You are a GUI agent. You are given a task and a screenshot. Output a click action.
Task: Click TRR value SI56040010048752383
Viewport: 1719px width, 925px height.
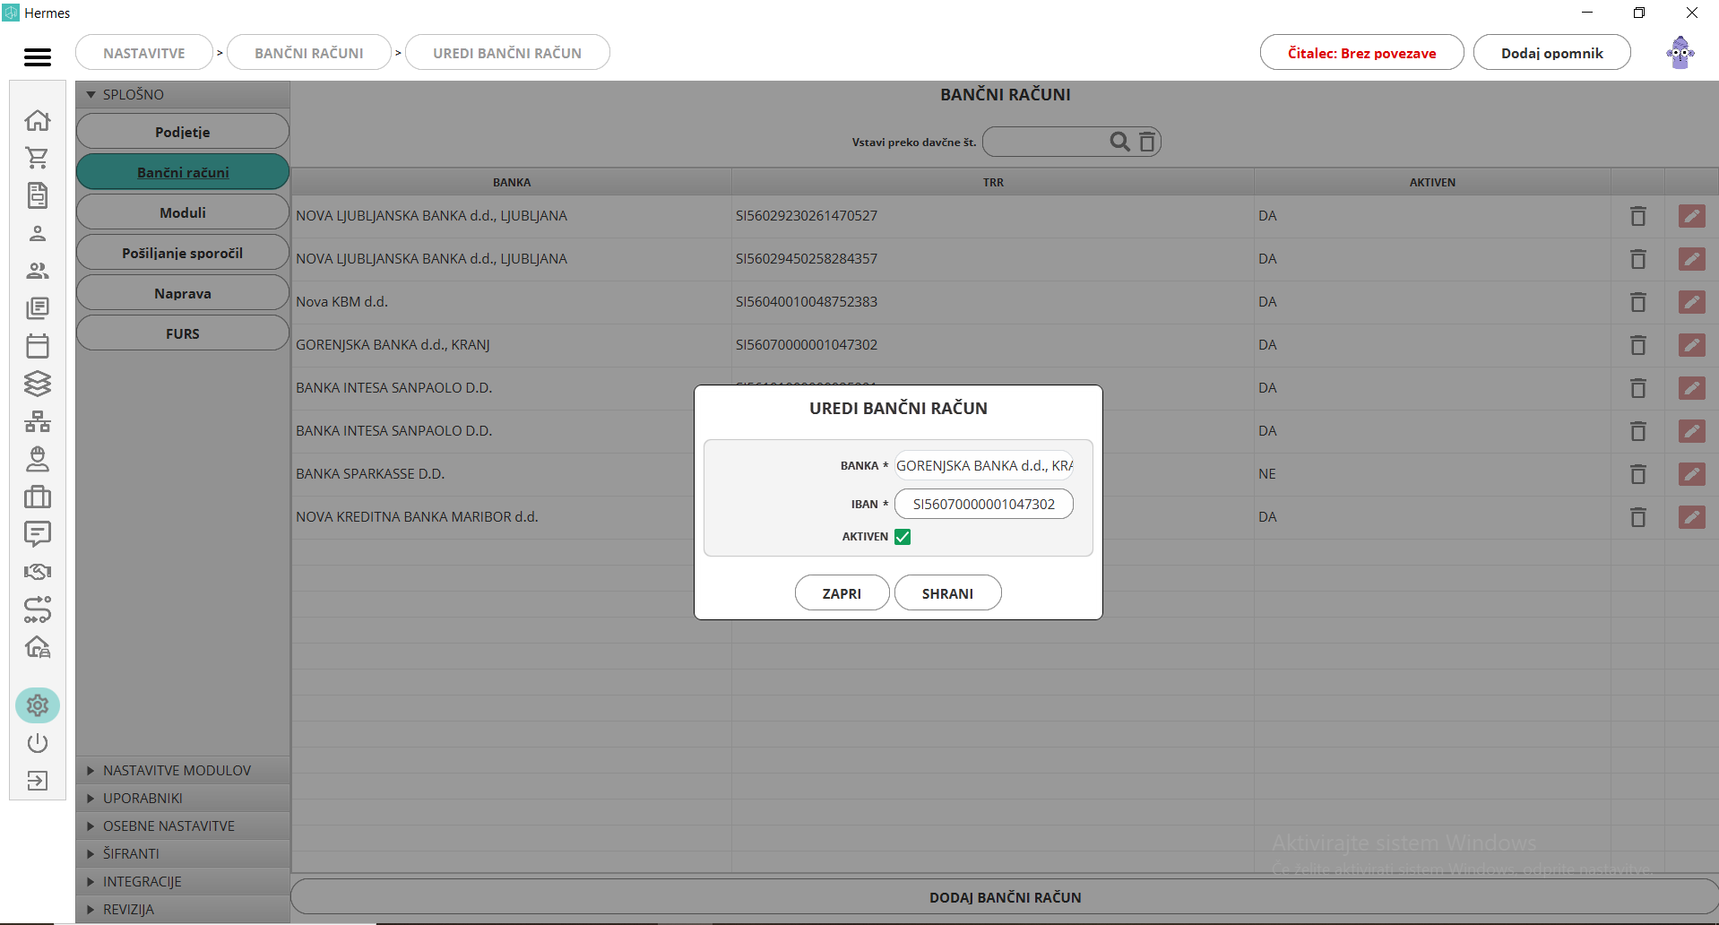807,302
